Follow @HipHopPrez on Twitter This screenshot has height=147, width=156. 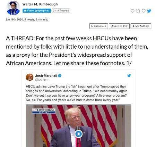click(x=37, y=11)
